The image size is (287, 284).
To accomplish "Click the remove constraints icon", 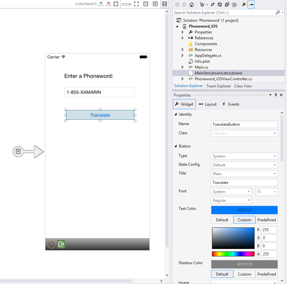I will point(108,4).
